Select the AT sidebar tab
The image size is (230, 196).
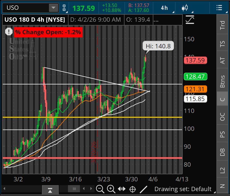222,60
